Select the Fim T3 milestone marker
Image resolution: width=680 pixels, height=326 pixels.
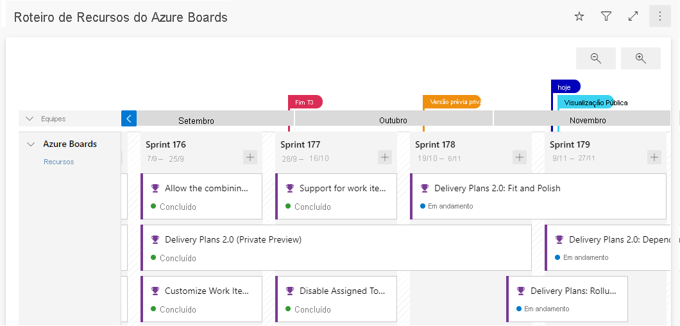305,102
